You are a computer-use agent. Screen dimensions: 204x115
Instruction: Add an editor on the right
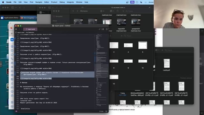(107, 29)
